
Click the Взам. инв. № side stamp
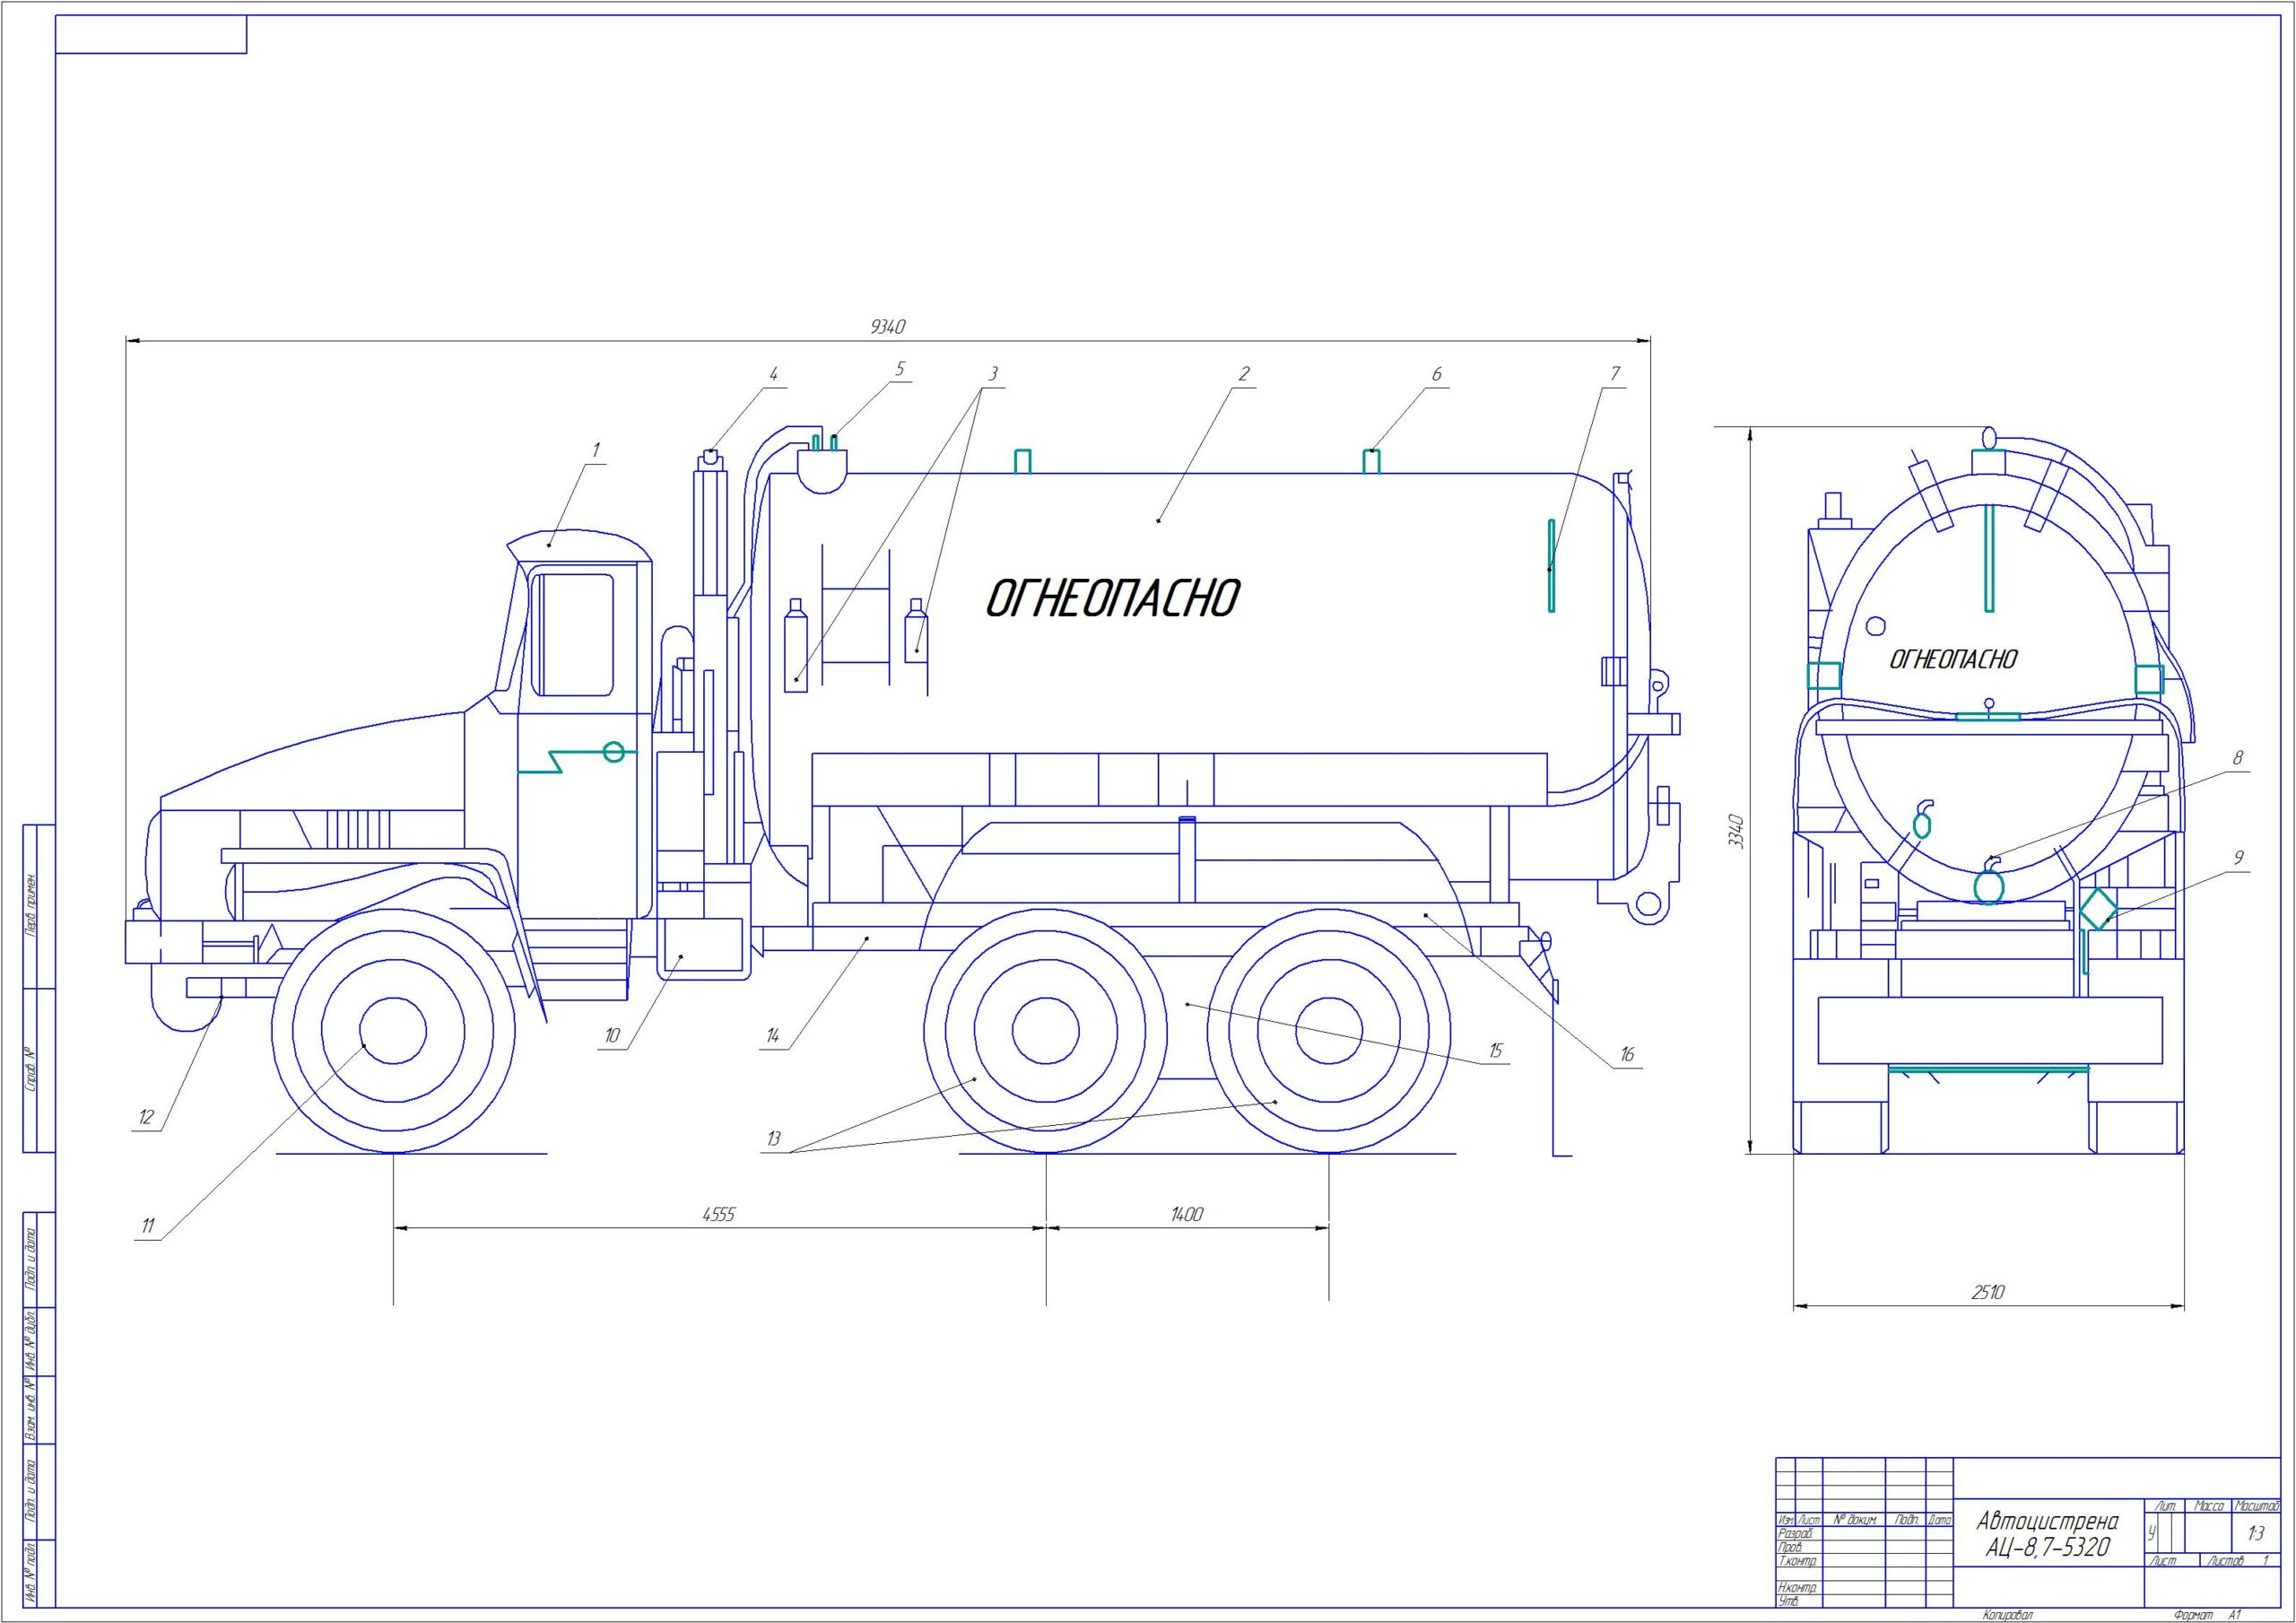point(31,1409)
